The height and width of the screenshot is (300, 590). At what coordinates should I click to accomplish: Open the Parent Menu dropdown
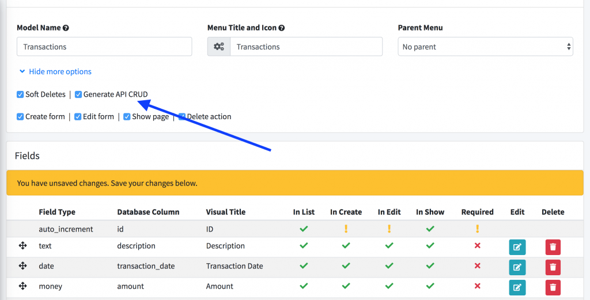485,47
